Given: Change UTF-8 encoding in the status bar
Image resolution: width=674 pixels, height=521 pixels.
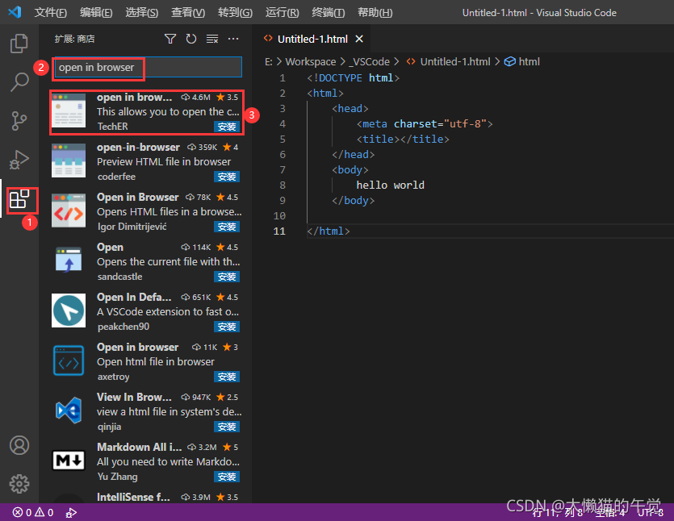Looking at the screenshot, I should [x=651, y=511].
